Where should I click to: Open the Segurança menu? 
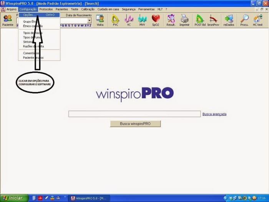coord(128,9)
